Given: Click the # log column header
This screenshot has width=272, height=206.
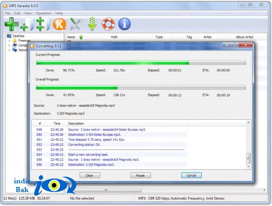Looking at the screenshot, I should [x=40, y=123].
